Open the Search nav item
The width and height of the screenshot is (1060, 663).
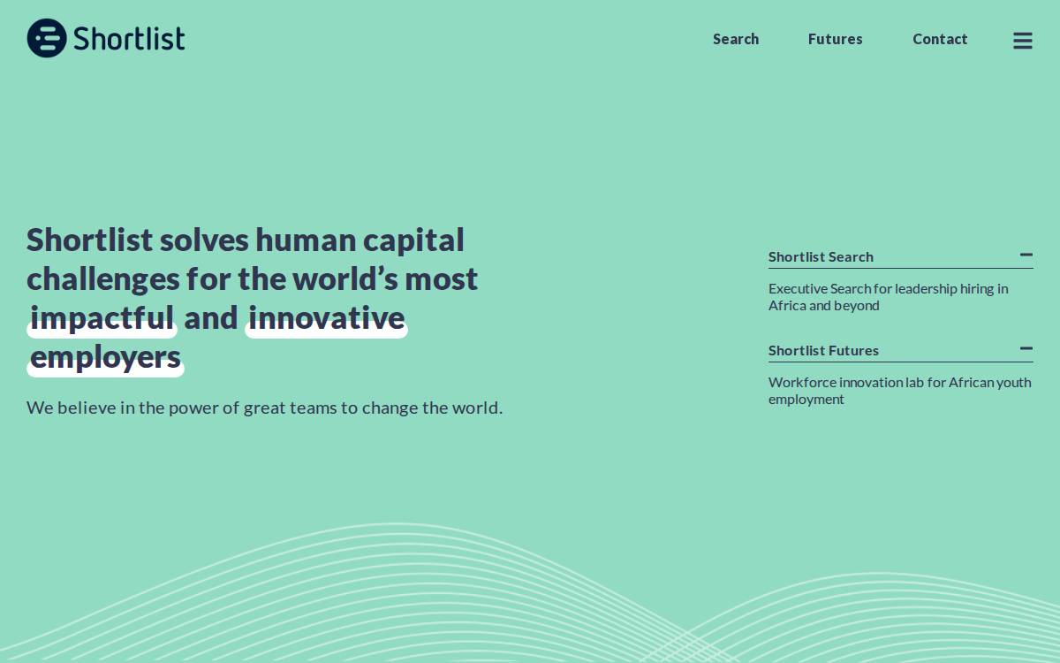(x=736, y=39)
